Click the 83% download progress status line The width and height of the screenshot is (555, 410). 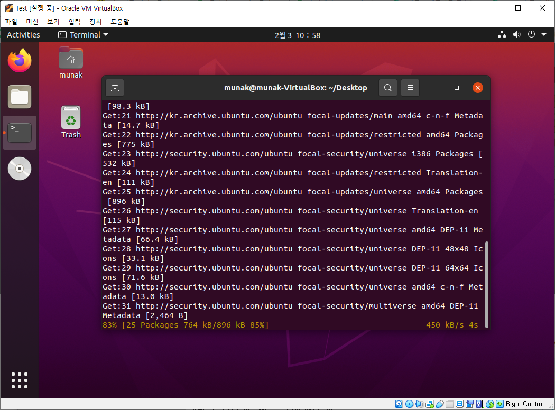point(186,325)
